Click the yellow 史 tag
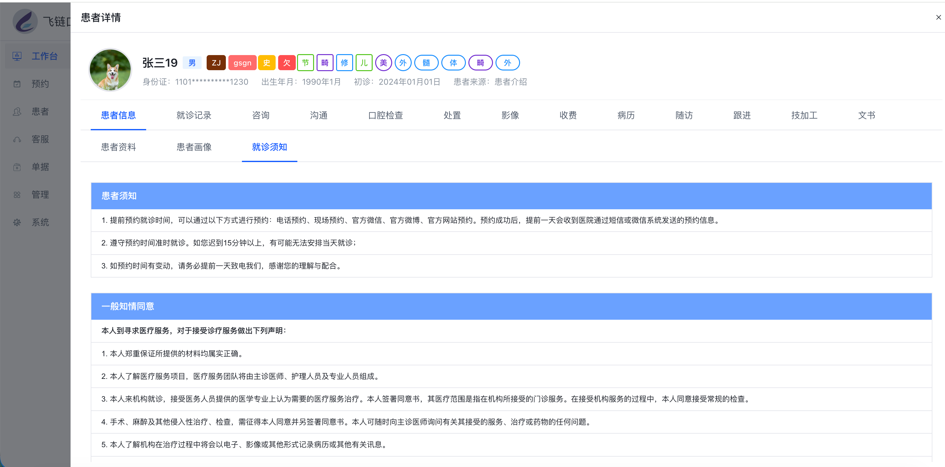945x467 pixels. tap(267, 63)
